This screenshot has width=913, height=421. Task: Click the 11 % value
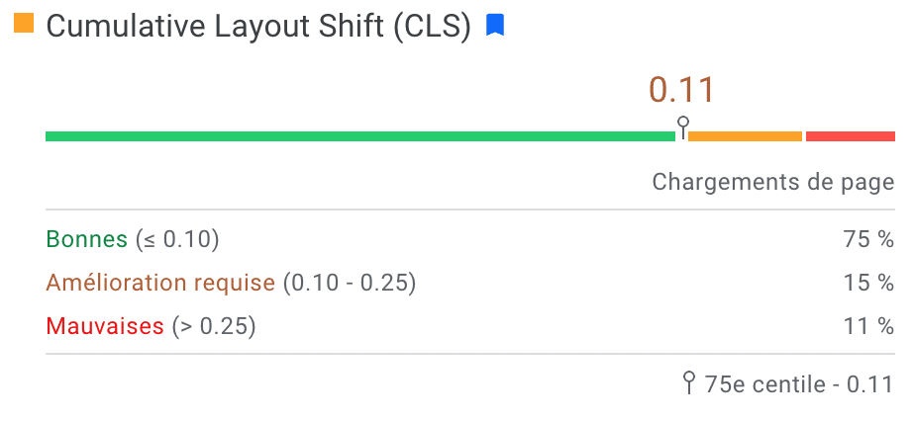(x=868, y=326)
